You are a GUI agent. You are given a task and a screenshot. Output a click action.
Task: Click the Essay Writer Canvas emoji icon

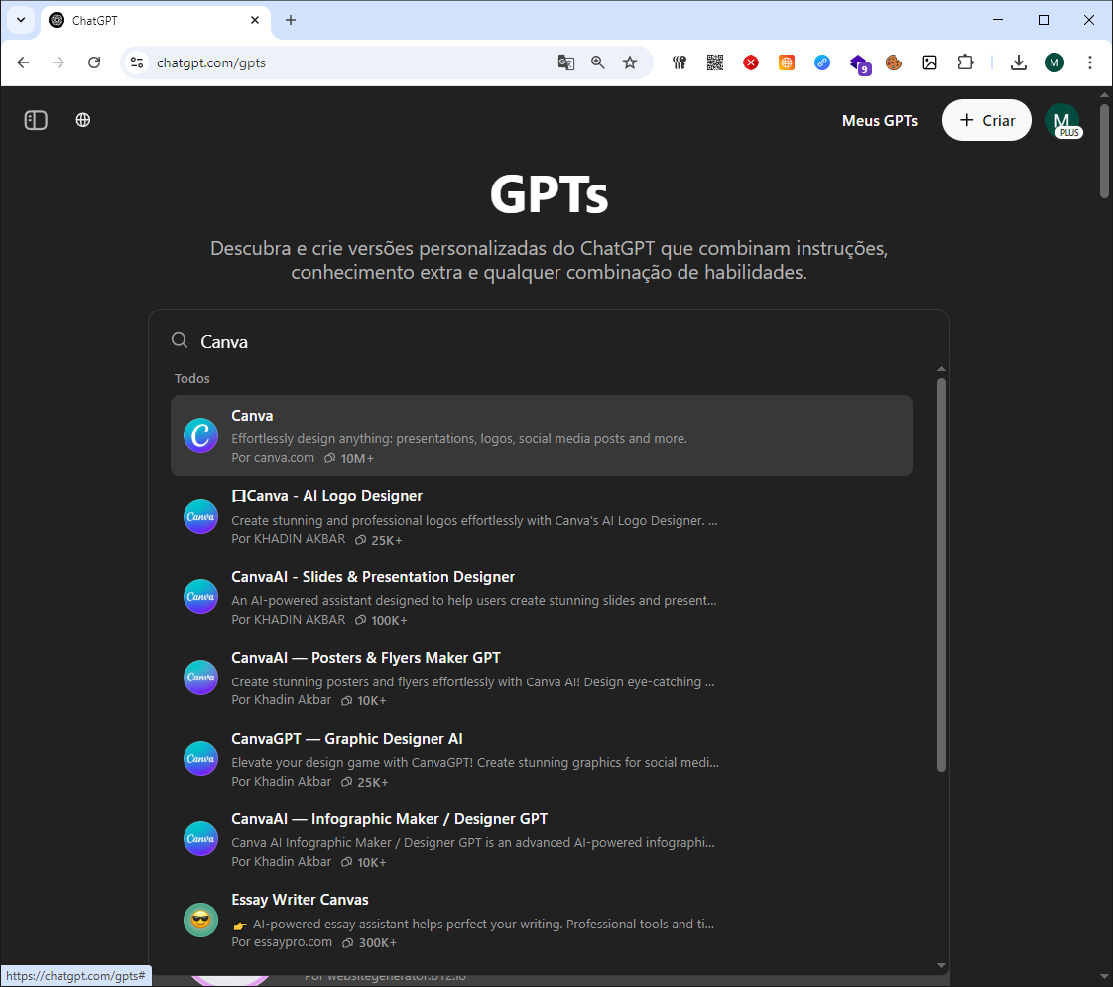201,920
